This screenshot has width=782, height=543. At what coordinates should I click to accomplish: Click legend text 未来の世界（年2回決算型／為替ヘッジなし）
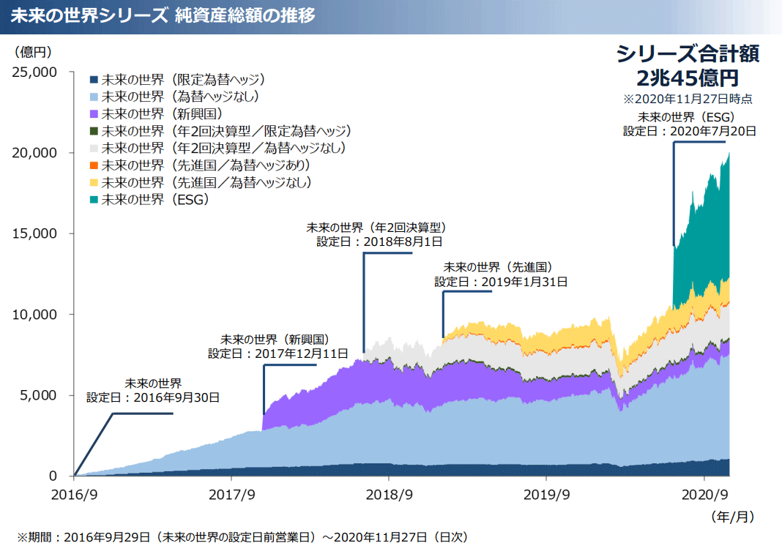point(224,148)
